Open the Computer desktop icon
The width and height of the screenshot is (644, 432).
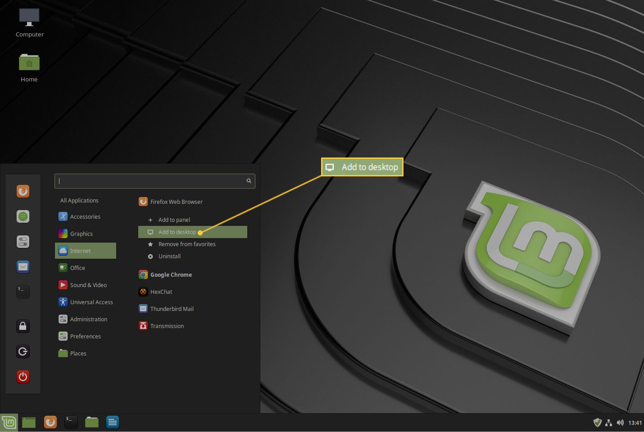(29, 22)
